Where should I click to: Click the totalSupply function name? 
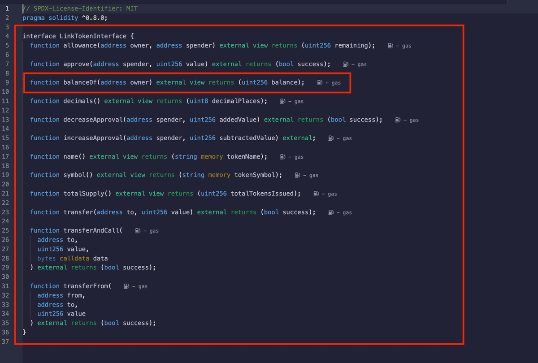pos(84,194)
